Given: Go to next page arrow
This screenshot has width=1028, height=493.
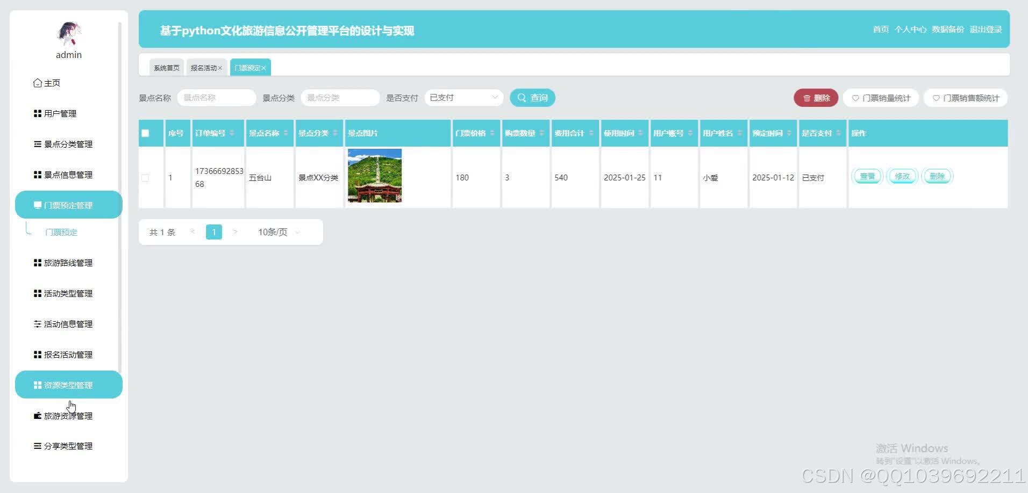Looking at the screenshot, I should [x=235, y=232].
